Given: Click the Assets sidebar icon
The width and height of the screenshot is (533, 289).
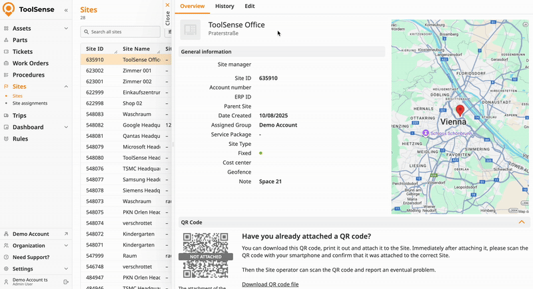Looking at the screenshot, I should [x=6, y=29].
